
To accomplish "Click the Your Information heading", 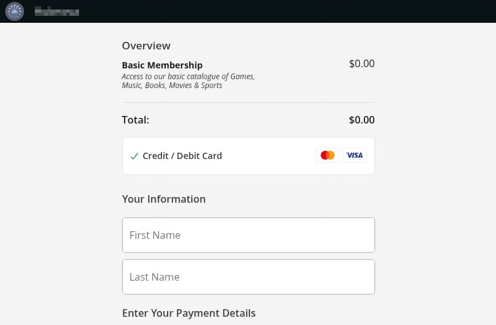I will coord(164,199).
